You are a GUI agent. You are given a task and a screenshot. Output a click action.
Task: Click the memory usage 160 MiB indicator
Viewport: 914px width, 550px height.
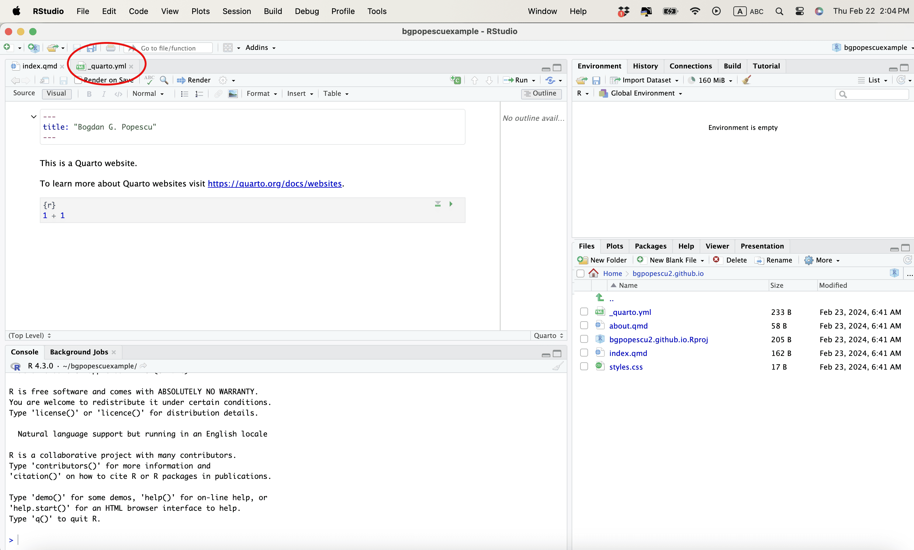click(711, 80)
